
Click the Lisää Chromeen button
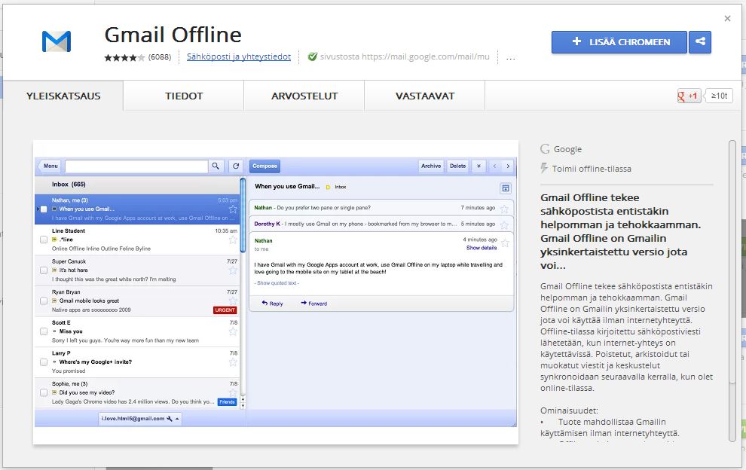coord(619,42)
